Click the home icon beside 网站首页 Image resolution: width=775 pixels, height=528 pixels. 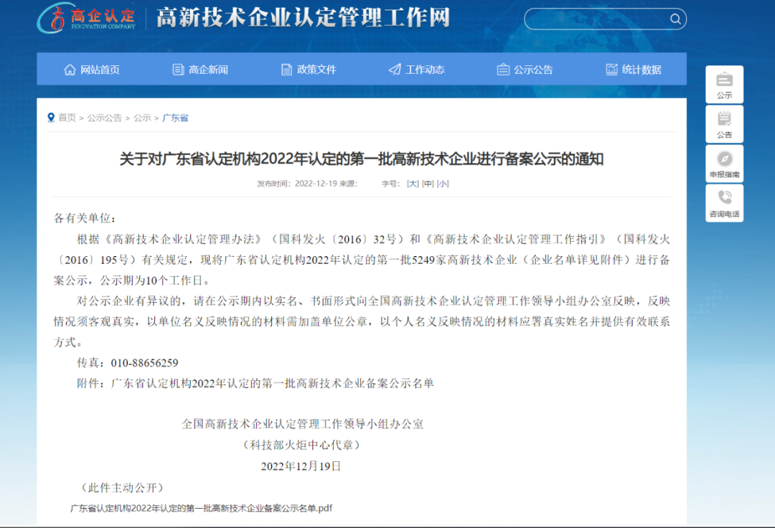click(70, 69)
